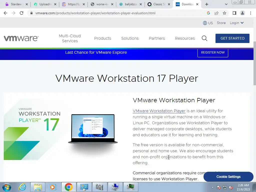The height and width of the screenshot is (192, 256).
Task: Expand the tab search dropdown
Action: [x=226, y=4]
